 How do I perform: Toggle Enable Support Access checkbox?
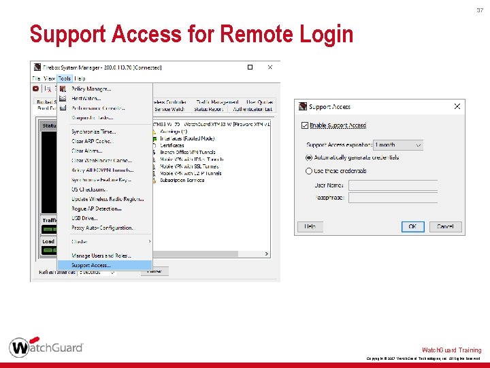(x=305, y=125)
